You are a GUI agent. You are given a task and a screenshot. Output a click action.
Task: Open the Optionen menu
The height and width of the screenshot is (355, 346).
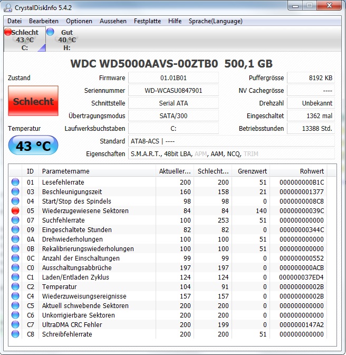point(79,21)
